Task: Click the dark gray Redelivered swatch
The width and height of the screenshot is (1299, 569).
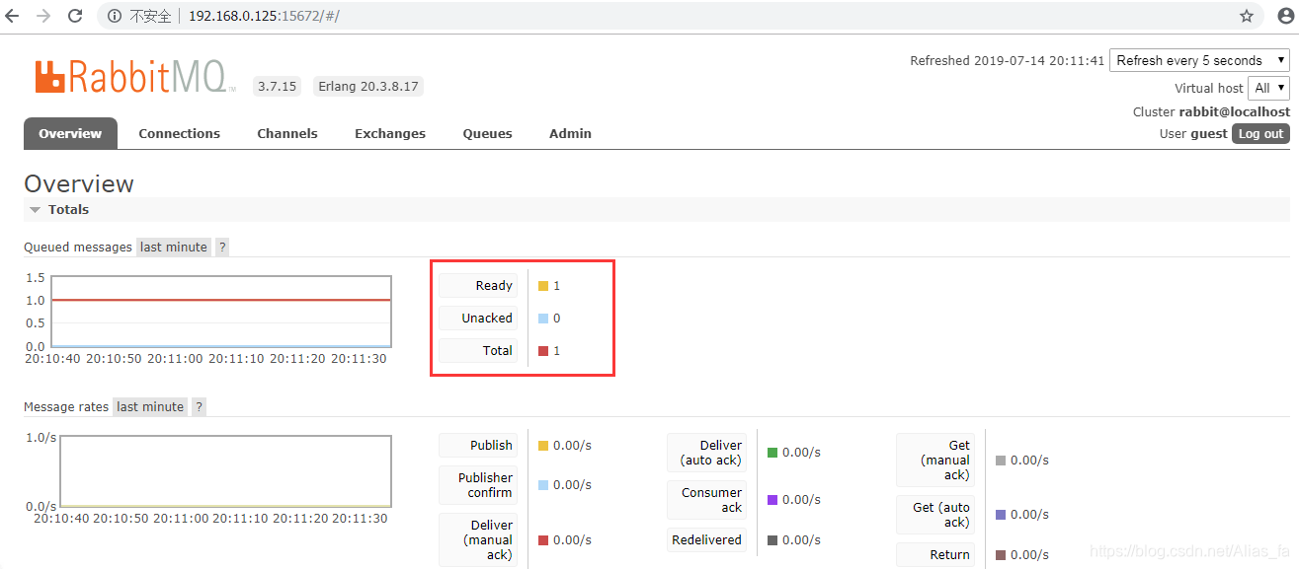Action: coord(772,540)
